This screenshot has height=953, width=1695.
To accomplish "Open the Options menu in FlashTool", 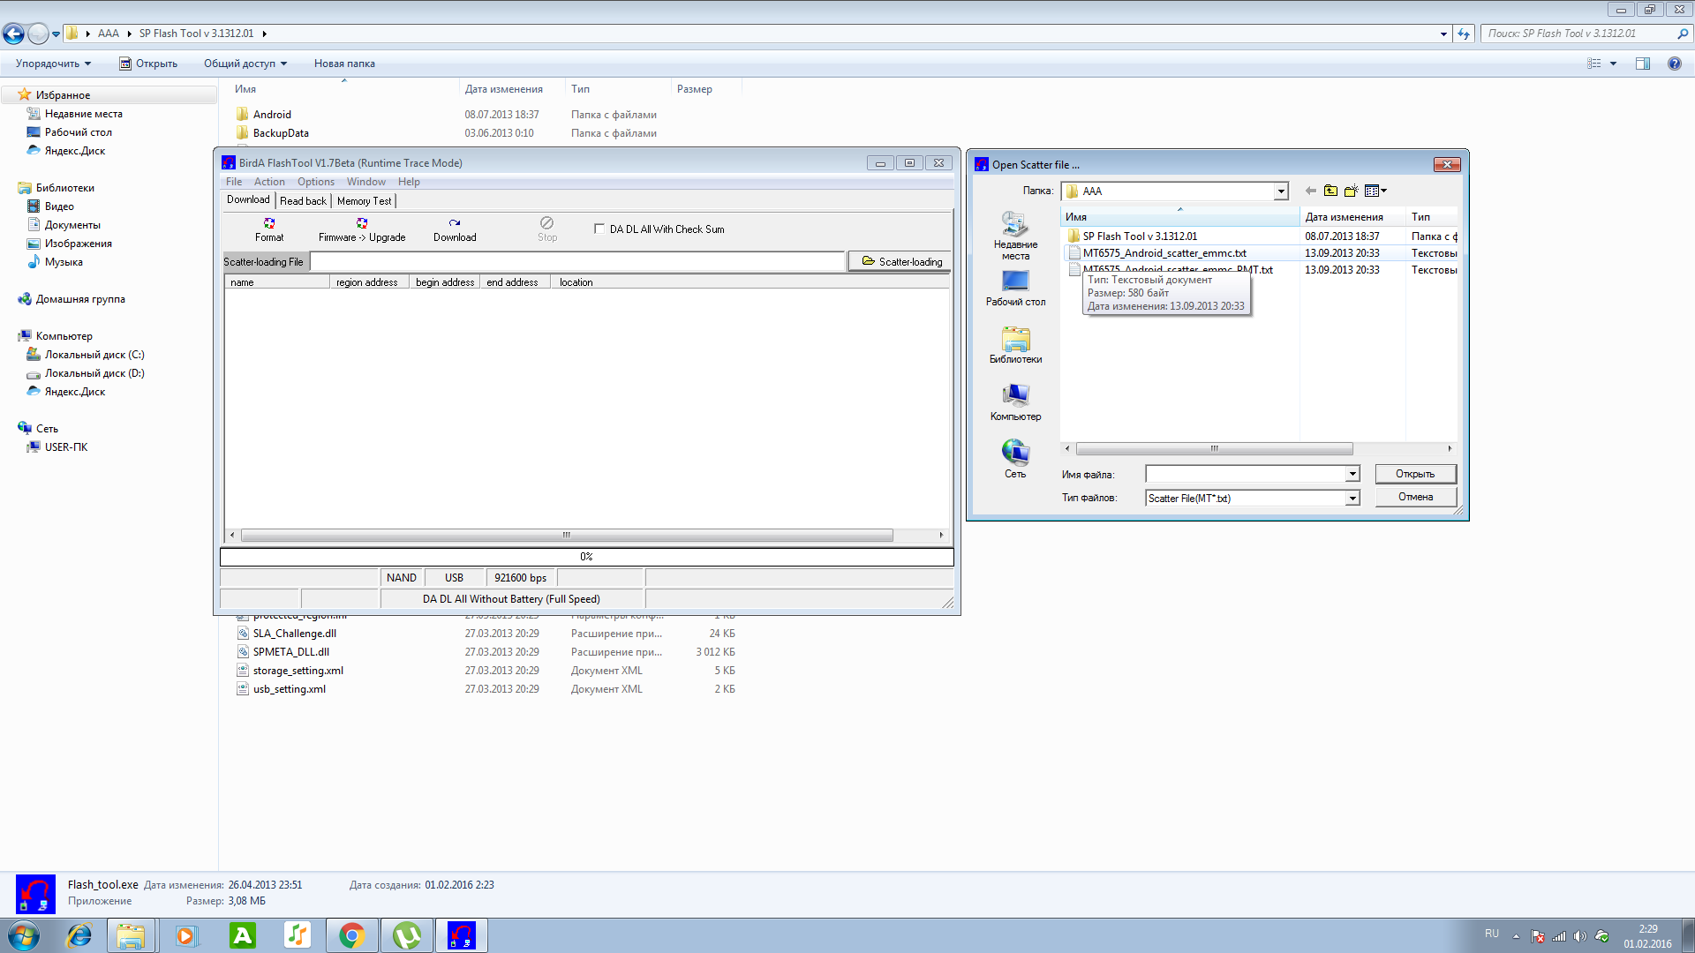I will [315, 182].
